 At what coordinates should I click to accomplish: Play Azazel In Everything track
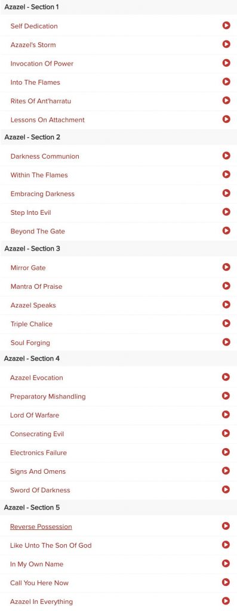point(226,600)
